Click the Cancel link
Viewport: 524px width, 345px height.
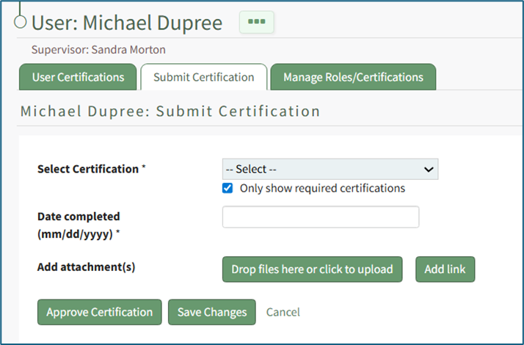pyautogui.click(x=283, y=312)
